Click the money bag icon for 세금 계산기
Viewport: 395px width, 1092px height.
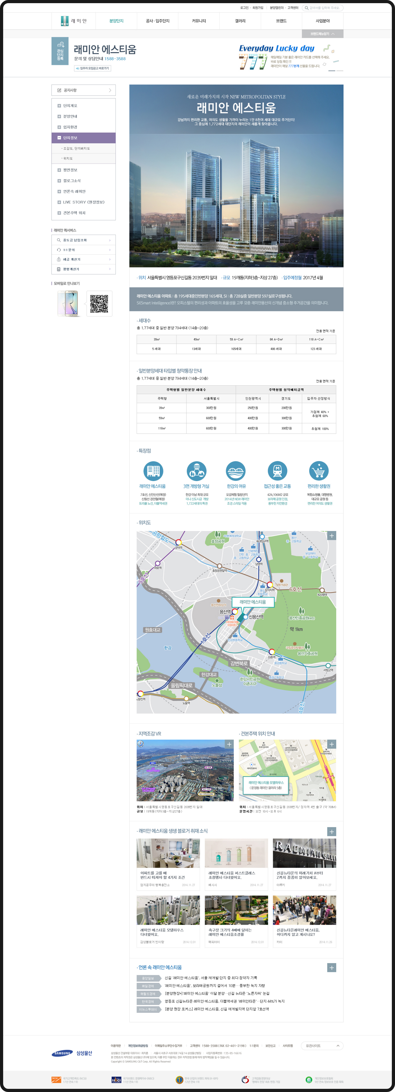point(59,259)
